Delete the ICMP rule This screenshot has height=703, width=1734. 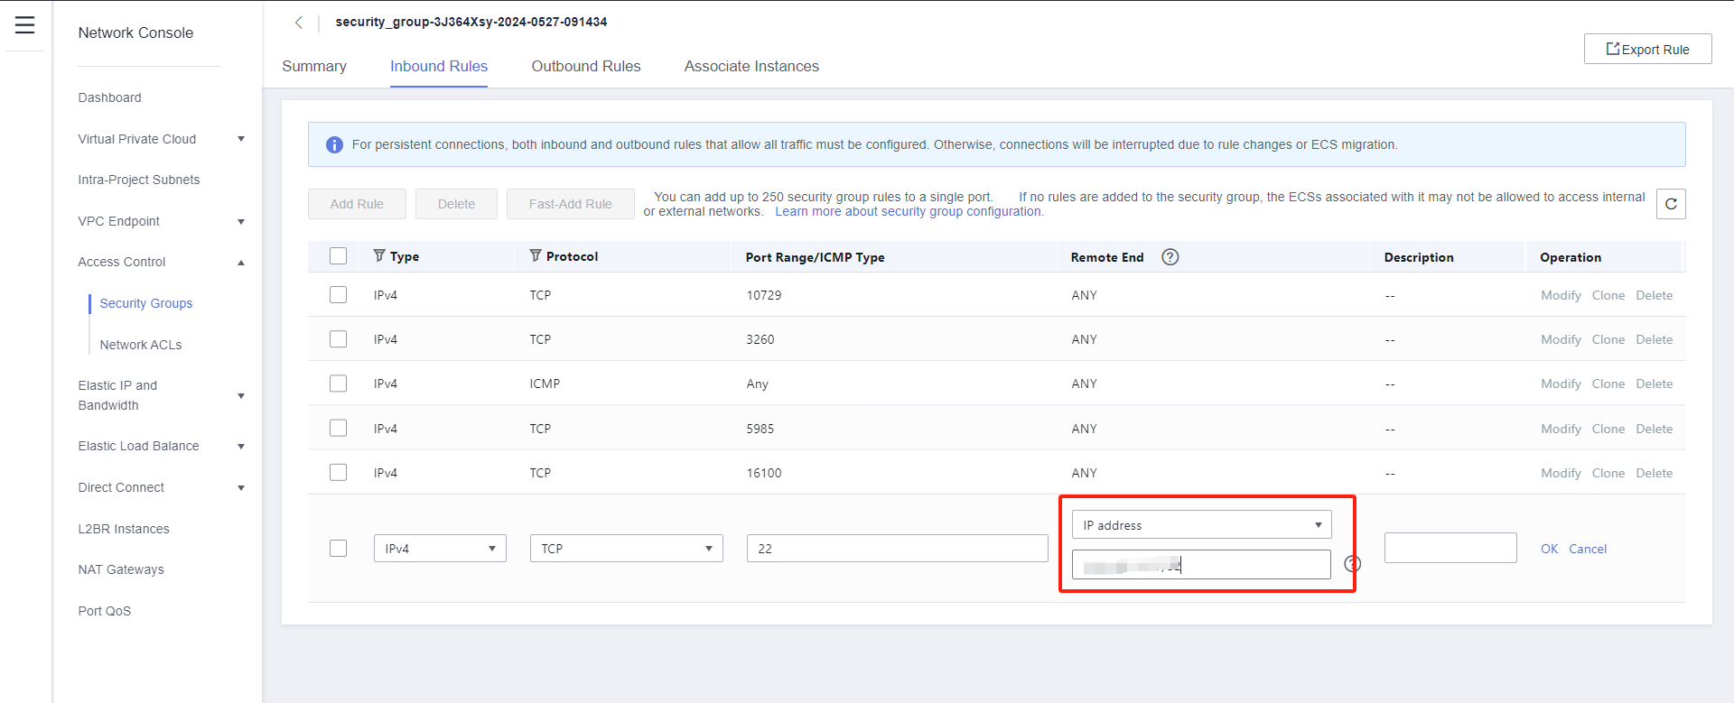1655,384
